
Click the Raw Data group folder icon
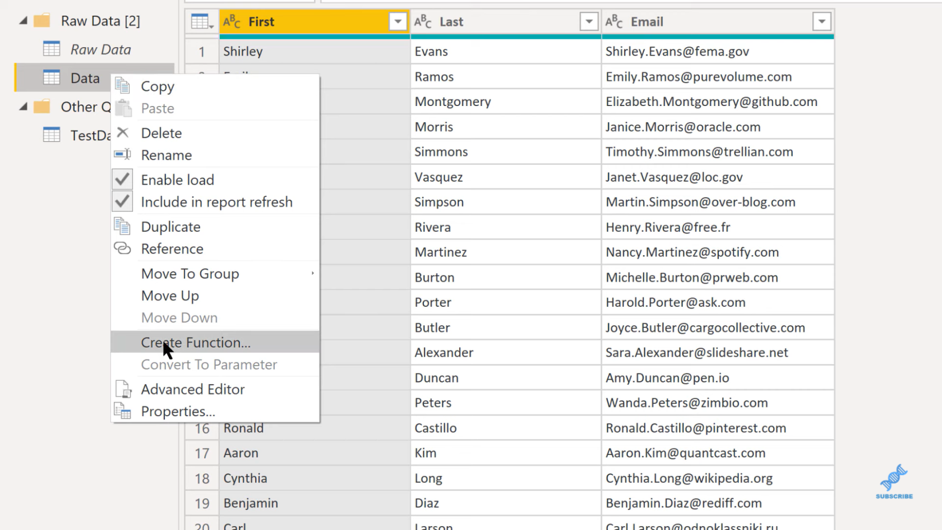42,21
